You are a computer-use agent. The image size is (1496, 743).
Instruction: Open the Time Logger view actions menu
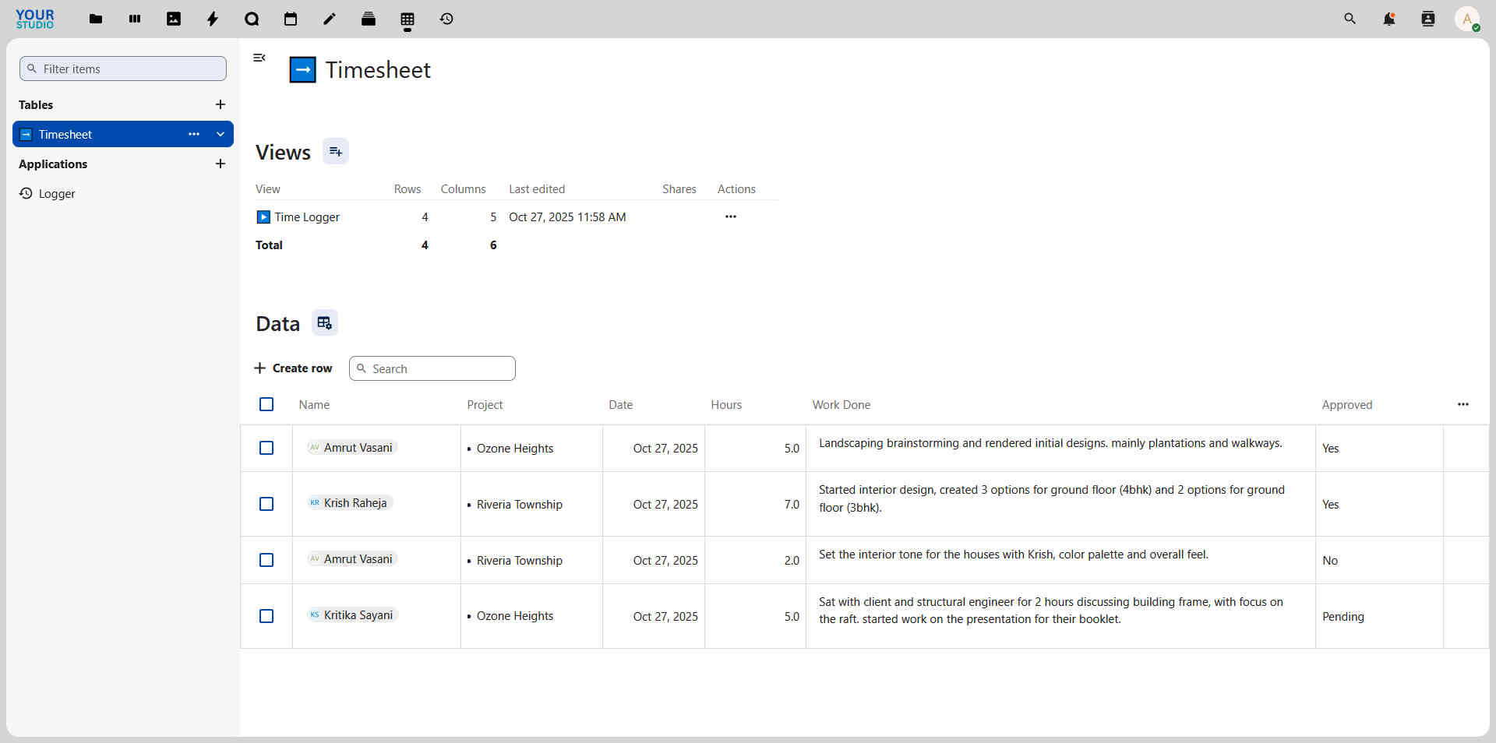(x=731, y=217)
